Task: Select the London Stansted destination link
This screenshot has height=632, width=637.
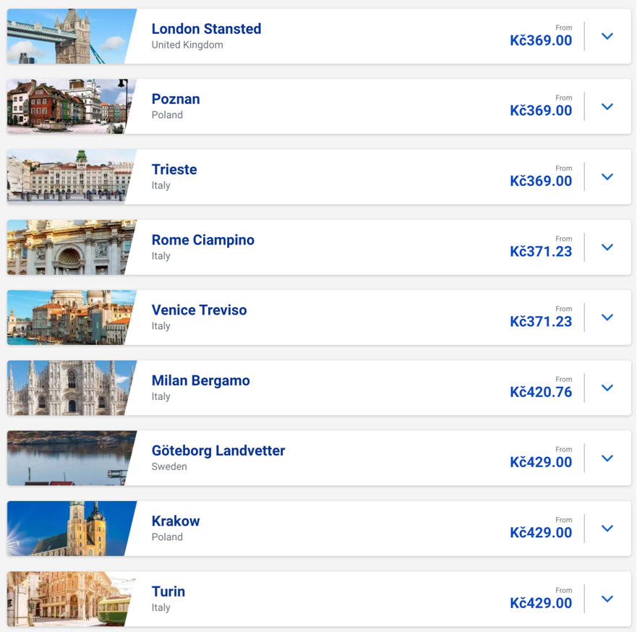Action: click(206, 29)
